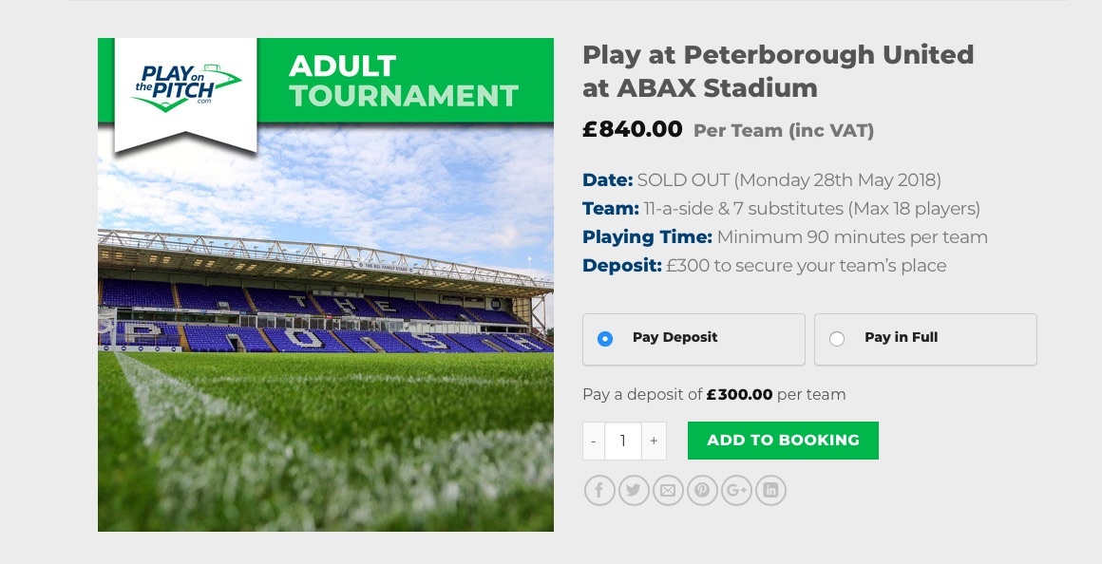Click the Play at Peterborough United heading
This screenshot has height=564, width=1102.
(777, 71)
